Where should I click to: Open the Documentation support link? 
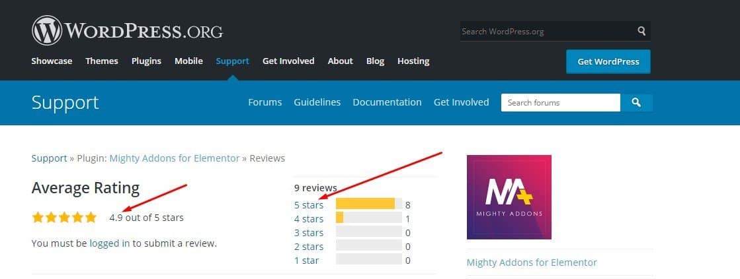click(x=387, y=102)
